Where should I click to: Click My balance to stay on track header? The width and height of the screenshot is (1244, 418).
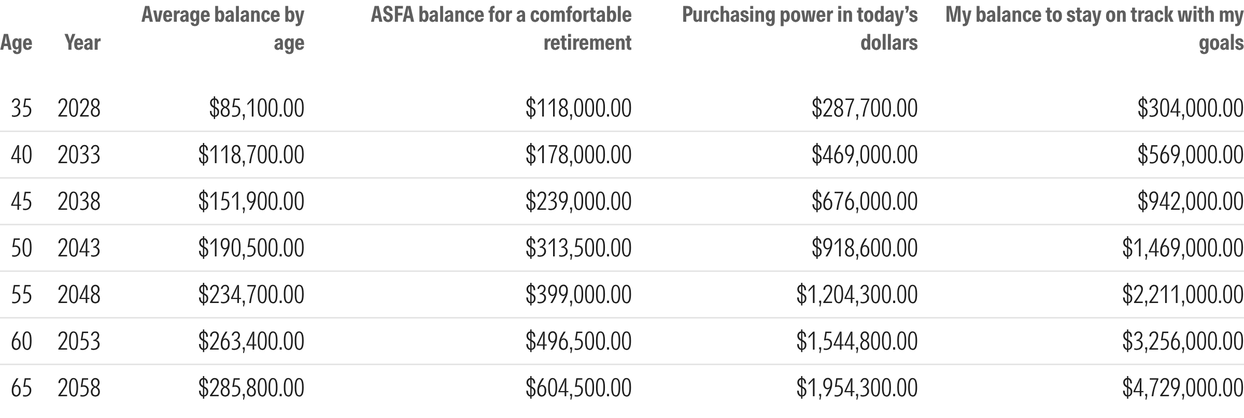pyautogui.click(x=1094, y=28)
